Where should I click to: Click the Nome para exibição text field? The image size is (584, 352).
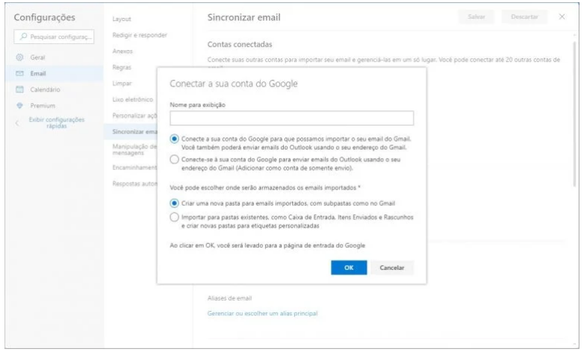coord(291,118)
